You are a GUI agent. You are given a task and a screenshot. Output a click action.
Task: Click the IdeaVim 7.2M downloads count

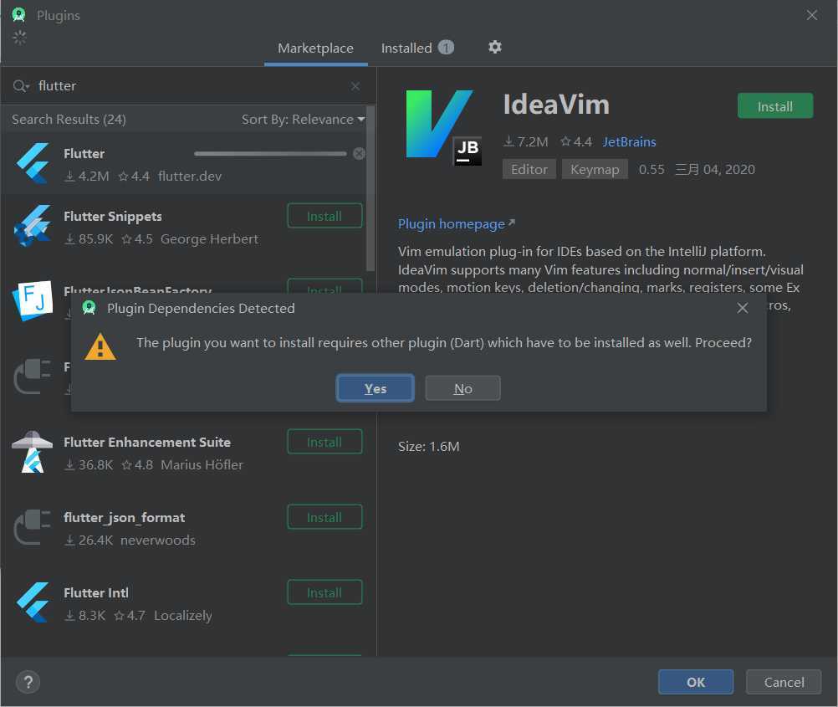click(526, 141)
